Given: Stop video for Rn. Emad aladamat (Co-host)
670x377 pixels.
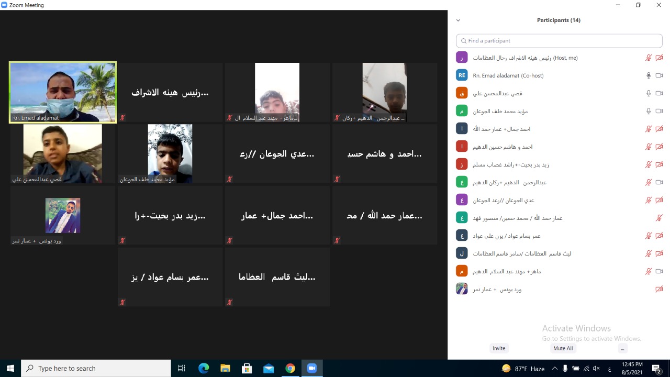Looking at the screenshot, I should pyautogui.click(x=659, y=75).
